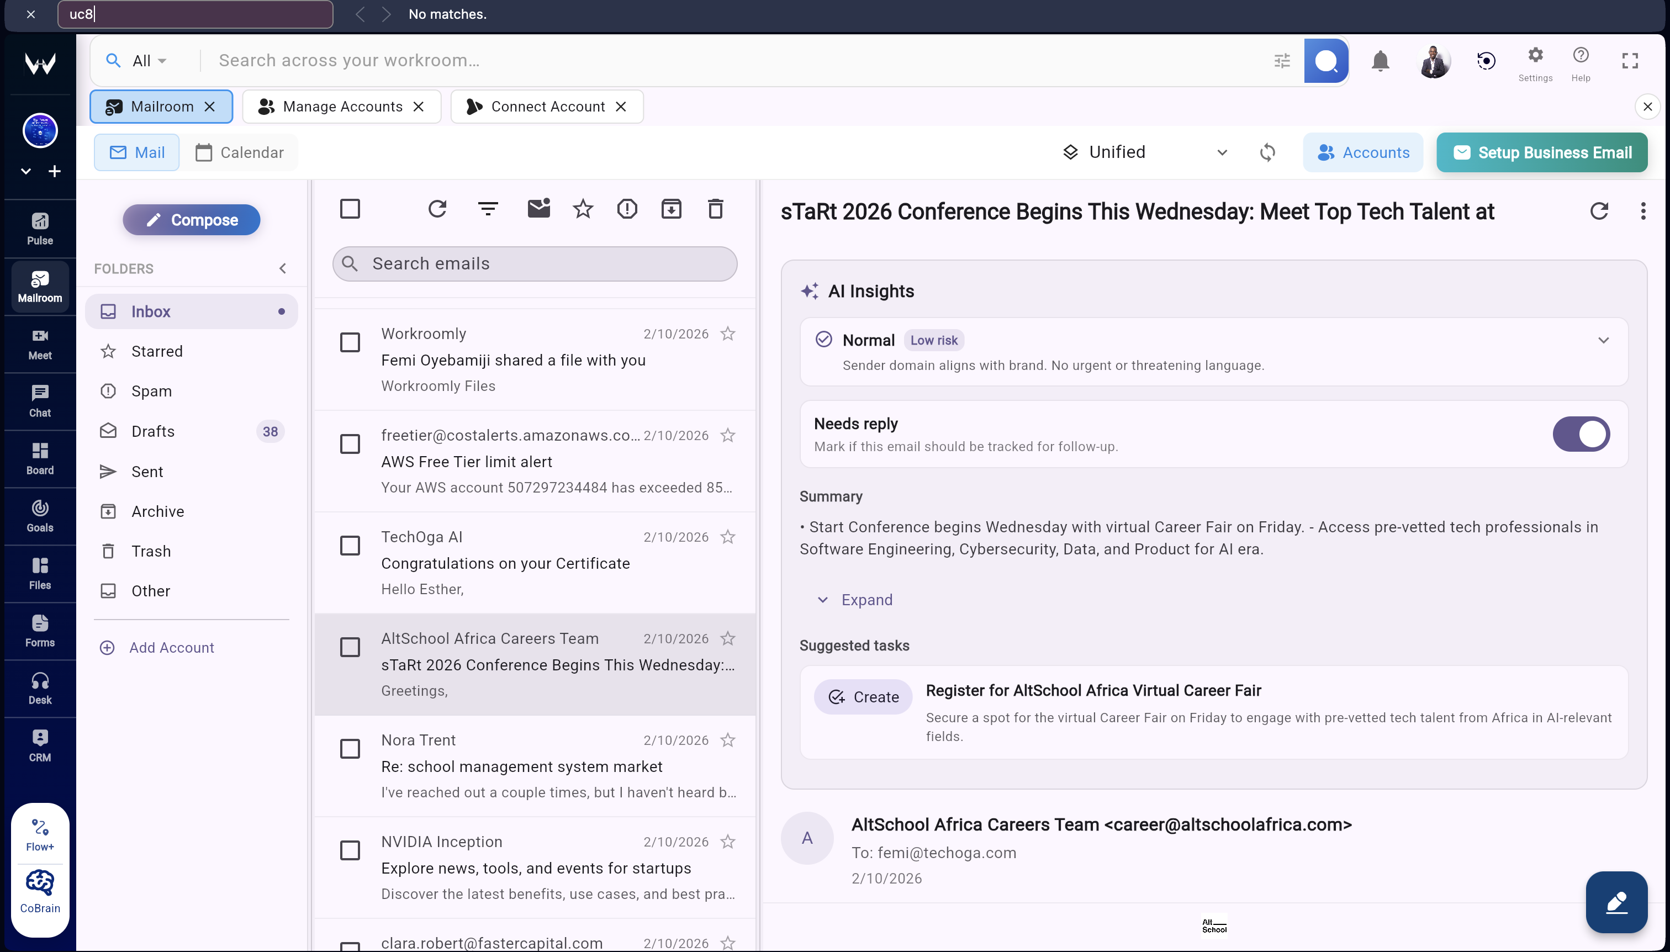
Task: Open the Chat section in sidebar
Action: [39, 400]
